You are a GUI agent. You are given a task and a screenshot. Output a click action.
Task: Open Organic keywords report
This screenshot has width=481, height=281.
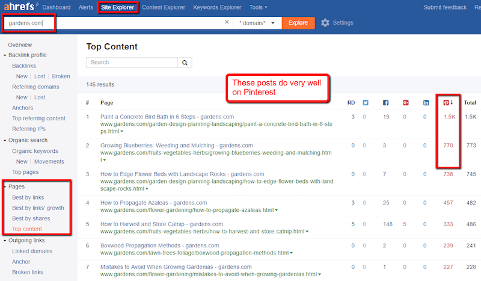coord(35,151)
